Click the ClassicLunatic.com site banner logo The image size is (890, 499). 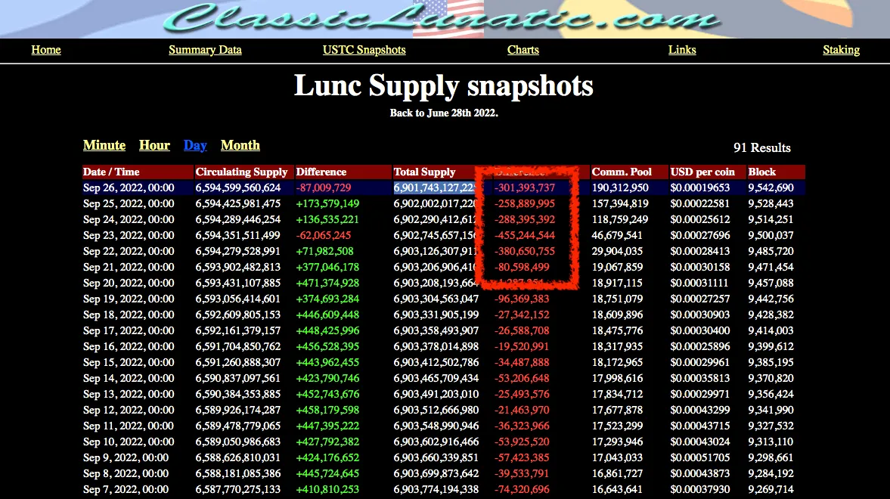pos(442,18)
